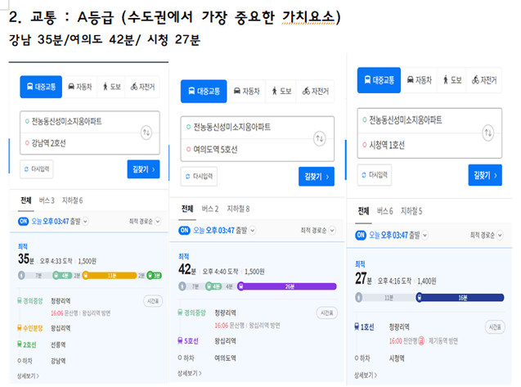
Task: Expand departure time dropdown in Yeouido panel
Action: point(253,231)
